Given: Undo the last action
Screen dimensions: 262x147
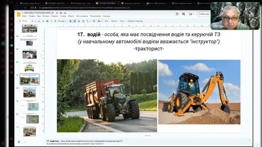Looking at the screenshot, I should coord(39,21).
